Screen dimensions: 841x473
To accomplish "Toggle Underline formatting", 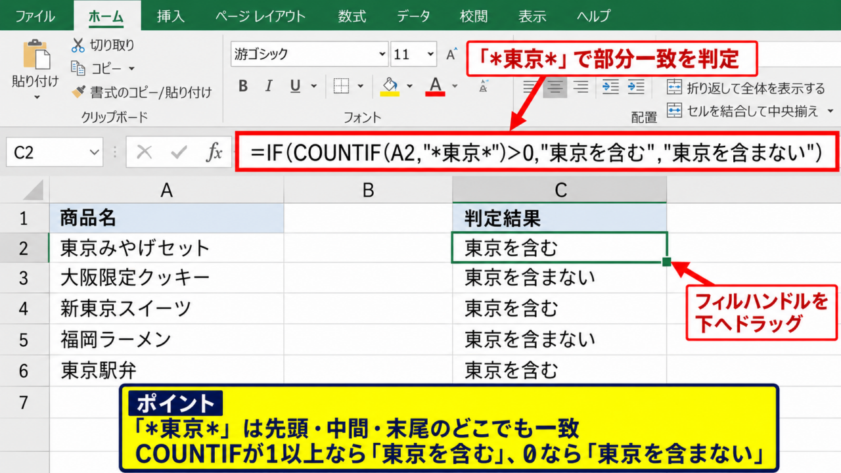I will 295,86.
